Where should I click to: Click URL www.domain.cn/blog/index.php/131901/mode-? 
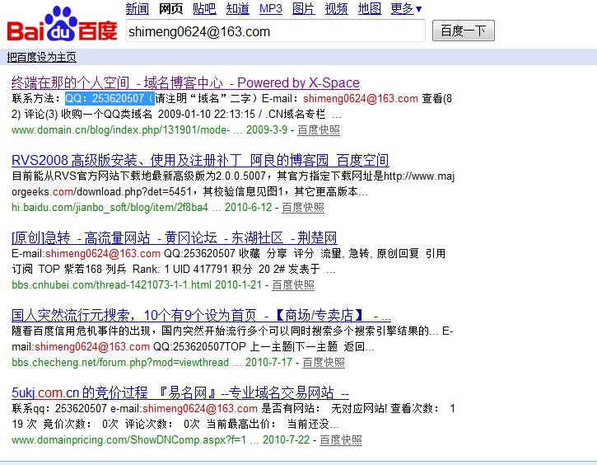tap(121, 130)
